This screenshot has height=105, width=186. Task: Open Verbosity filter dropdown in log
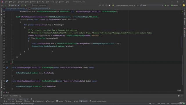coord(12,99)
